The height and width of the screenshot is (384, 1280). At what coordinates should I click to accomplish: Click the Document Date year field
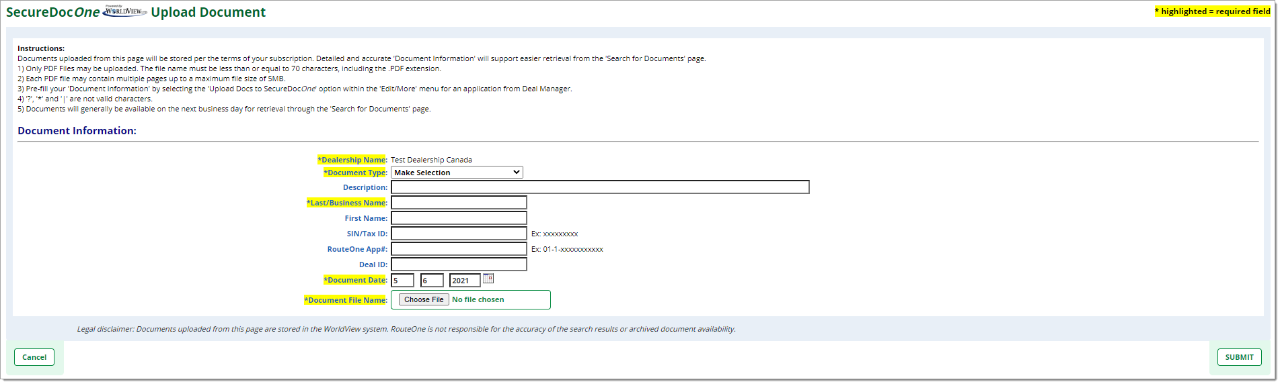[x=465, y=281]
